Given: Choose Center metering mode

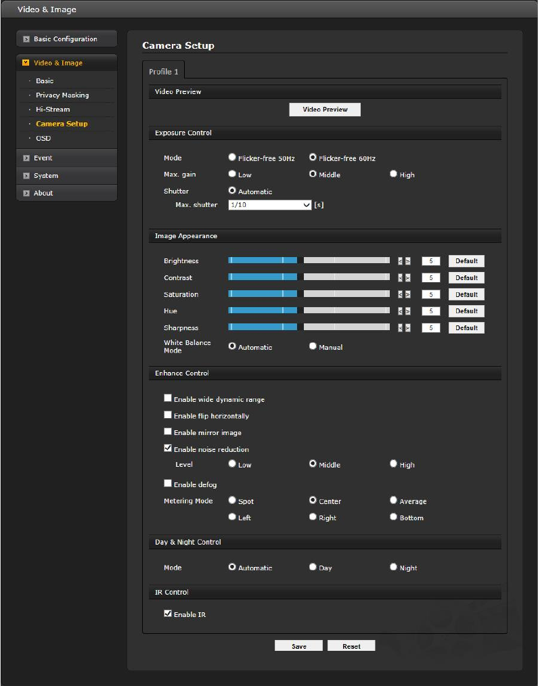Looking at the screenshot, I should (x=313, y=500).
